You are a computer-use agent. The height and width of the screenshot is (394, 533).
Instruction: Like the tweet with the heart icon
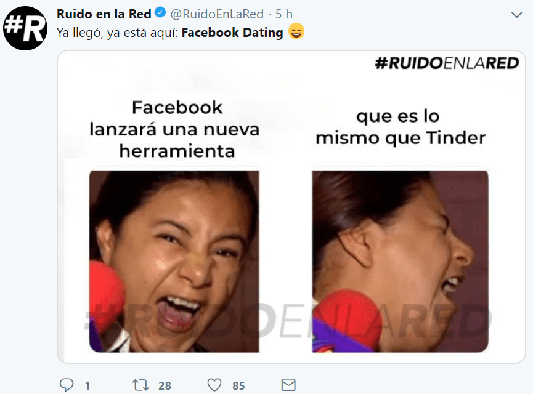tap(214, 385)
